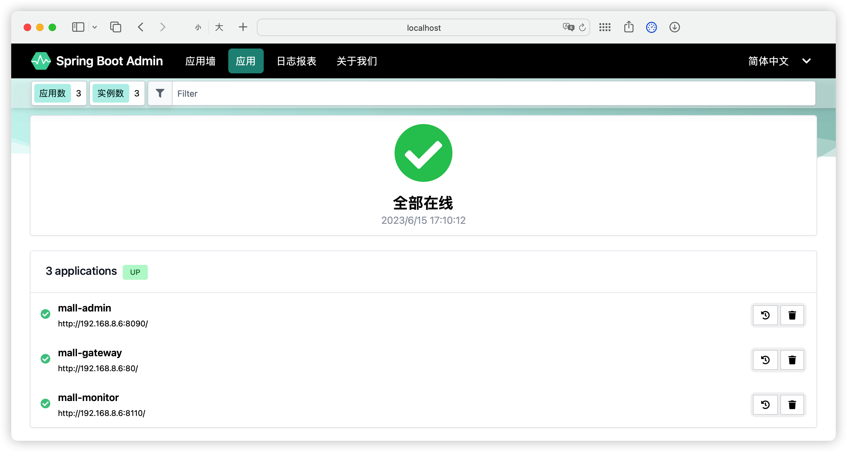Open journal history for mall-gateway
This screenshot has height=452, width=847.
[765, 360]
